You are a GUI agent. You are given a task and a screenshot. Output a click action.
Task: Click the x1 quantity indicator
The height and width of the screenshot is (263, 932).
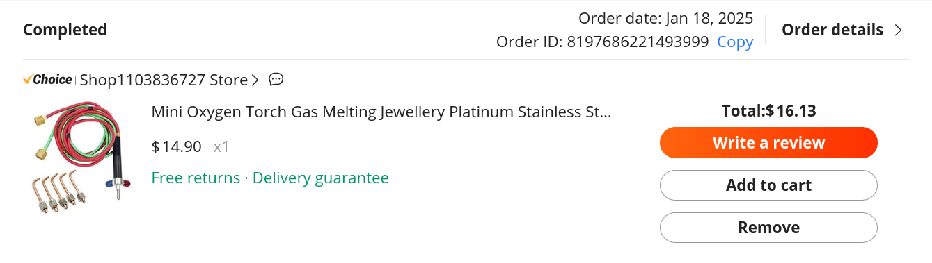[x=221, y=146]
